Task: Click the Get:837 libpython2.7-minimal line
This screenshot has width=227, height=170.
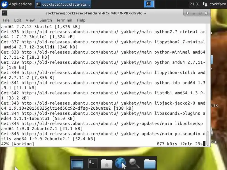Action: click(x=103, y=44)
